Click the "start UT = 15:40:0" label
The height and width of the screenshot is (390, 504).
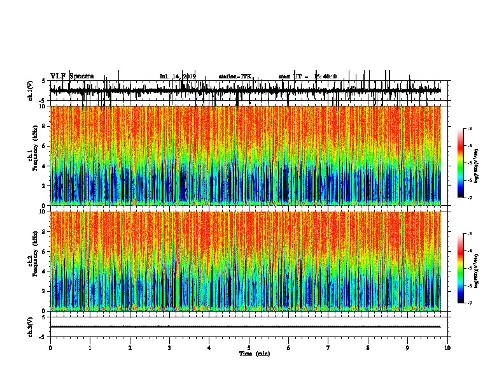(x=307, y=76)
